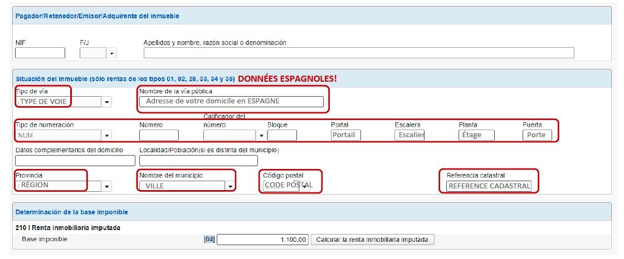Click the Datos complementarios del domicilio field
This screenshot has height=259, width=624.
coord(75,161)
